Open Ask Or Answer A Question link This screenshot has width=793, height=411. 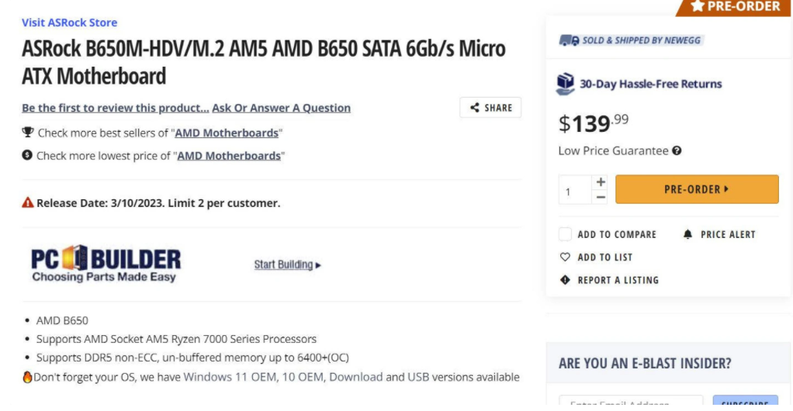pyautogui.click(x=281, y=108)
